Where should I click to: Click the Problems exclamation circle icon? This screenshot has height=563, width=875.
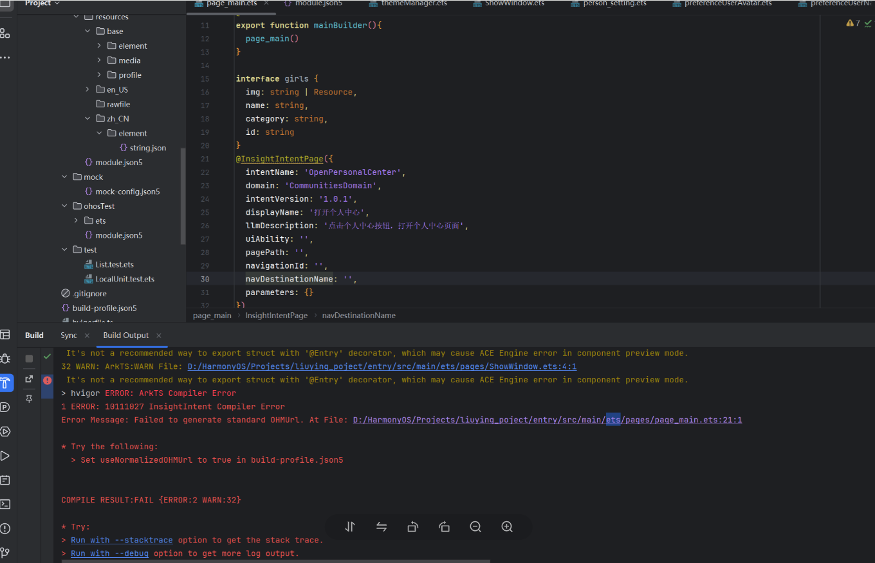pos(5,528)
